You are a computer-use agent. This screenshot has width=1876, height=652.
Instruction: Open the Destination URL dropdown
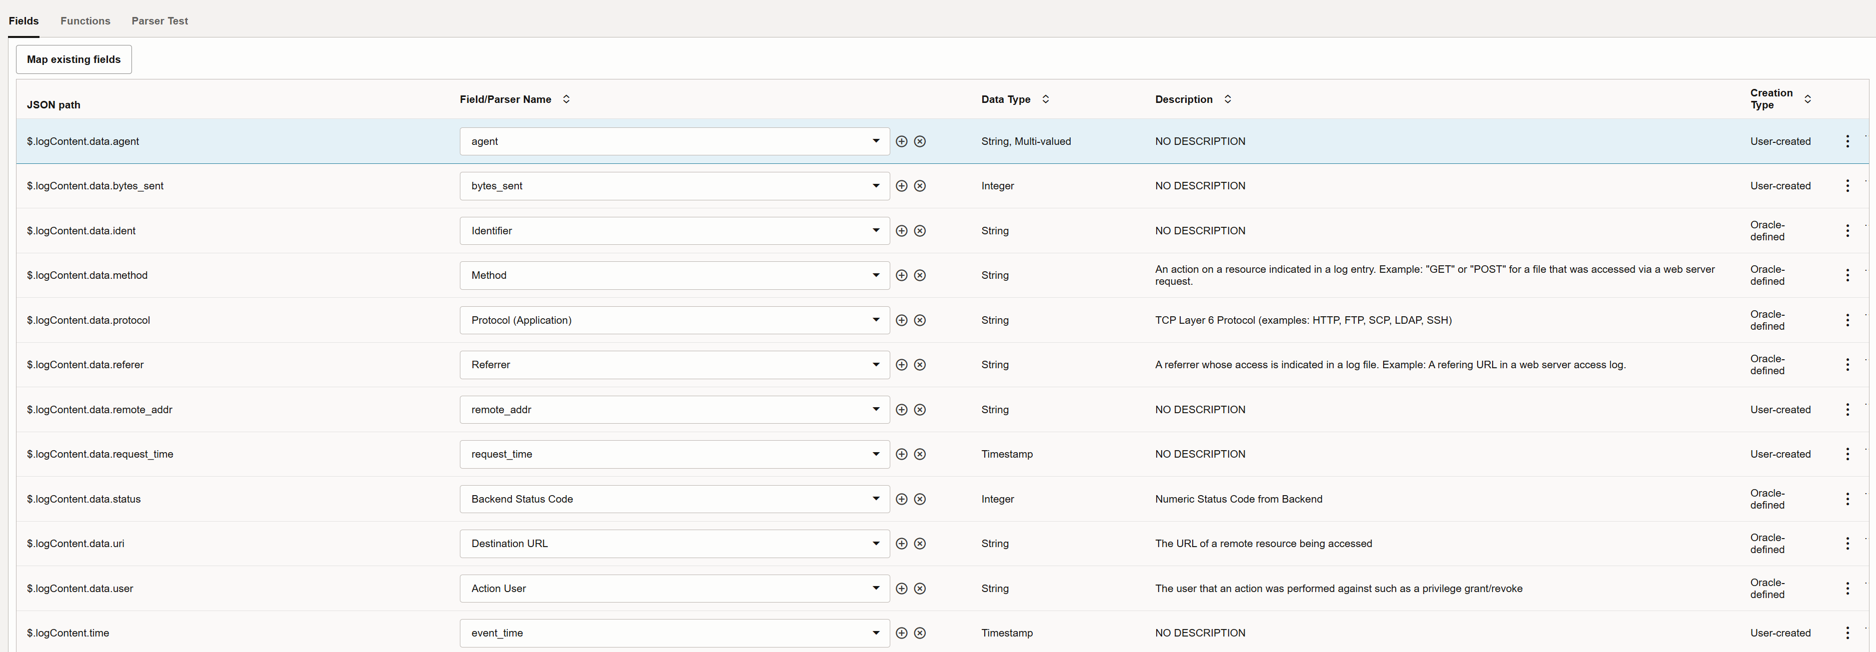(x=674, y=544)
